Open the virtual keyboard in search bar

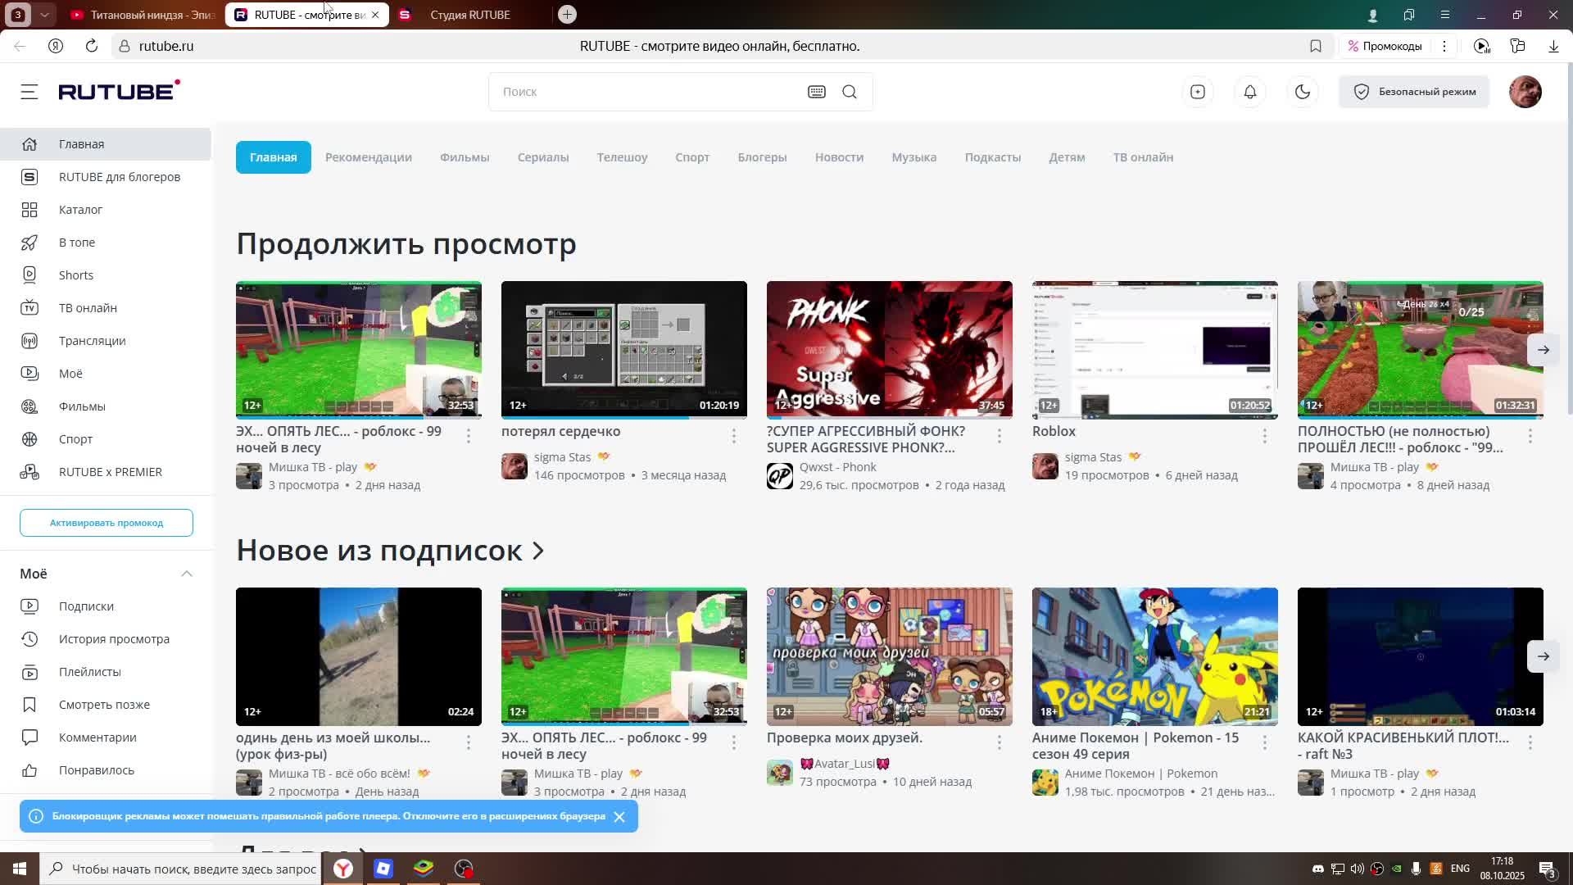pyautogui.click(x=816, y=92)
